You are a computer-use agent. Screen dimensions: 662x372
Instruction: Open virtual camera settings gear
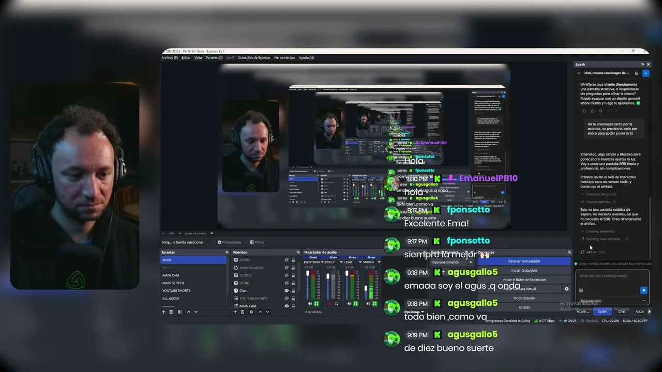point(566,289)
